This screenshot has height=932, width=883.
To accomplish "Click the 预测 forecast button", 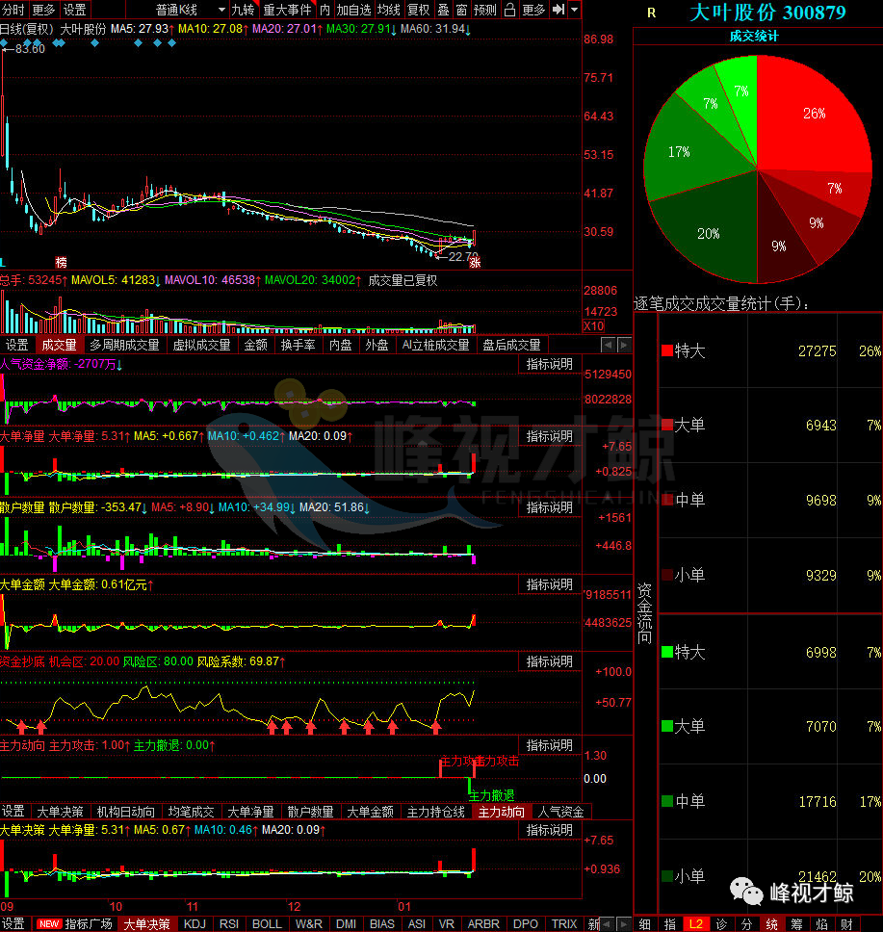I will [485, 10].
